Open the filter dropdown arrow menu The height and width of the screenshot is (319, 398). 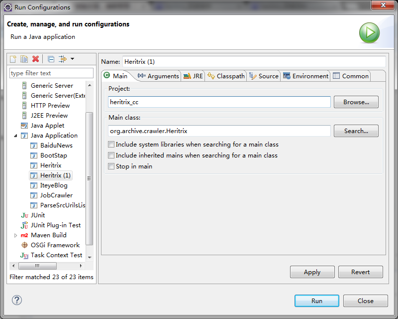[72, 59]
